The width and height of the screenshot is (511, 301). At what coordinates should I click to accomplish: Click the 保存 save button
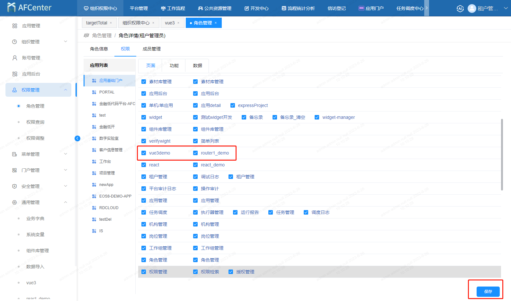pos(488,291)
